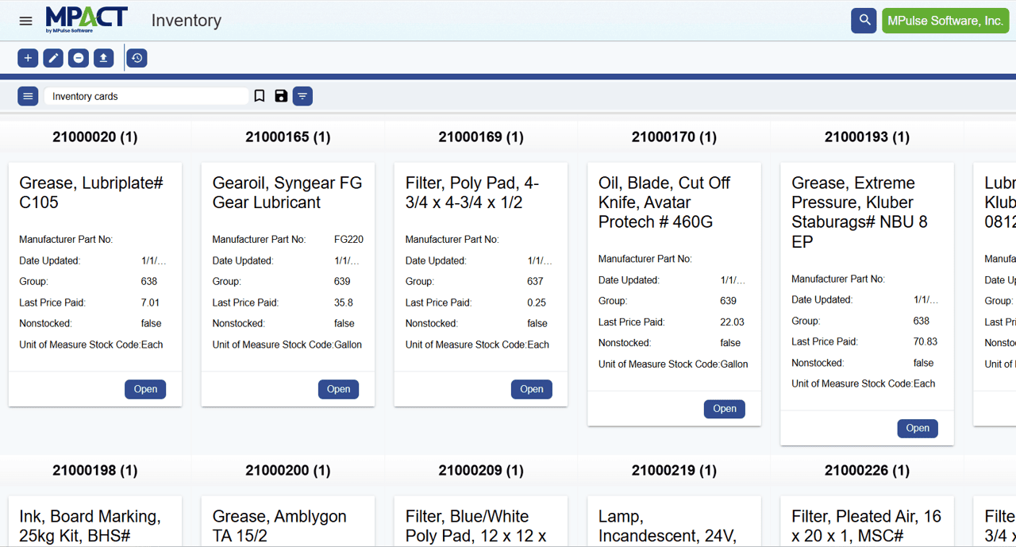Click Last Price Paid value 35.8
Viewport: 1016px width, 547px height.
tap(344, 302)
